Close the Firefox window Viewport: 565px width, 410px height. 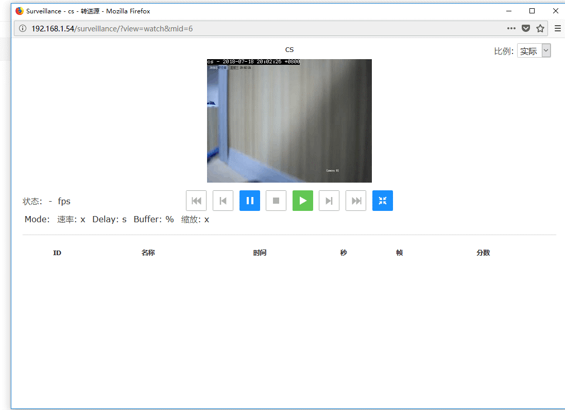tap(555, 11)
